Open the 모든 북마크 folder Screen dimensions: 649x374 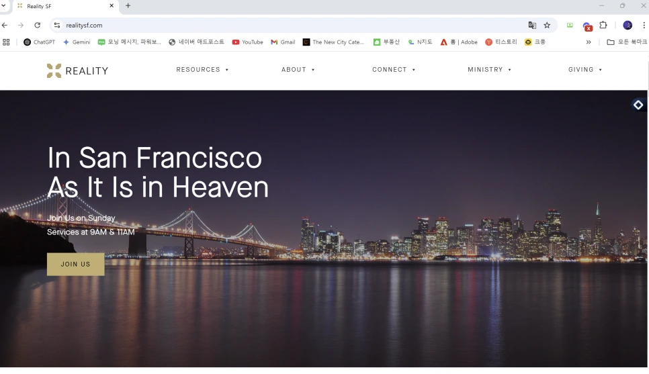(x=627, y=42)
